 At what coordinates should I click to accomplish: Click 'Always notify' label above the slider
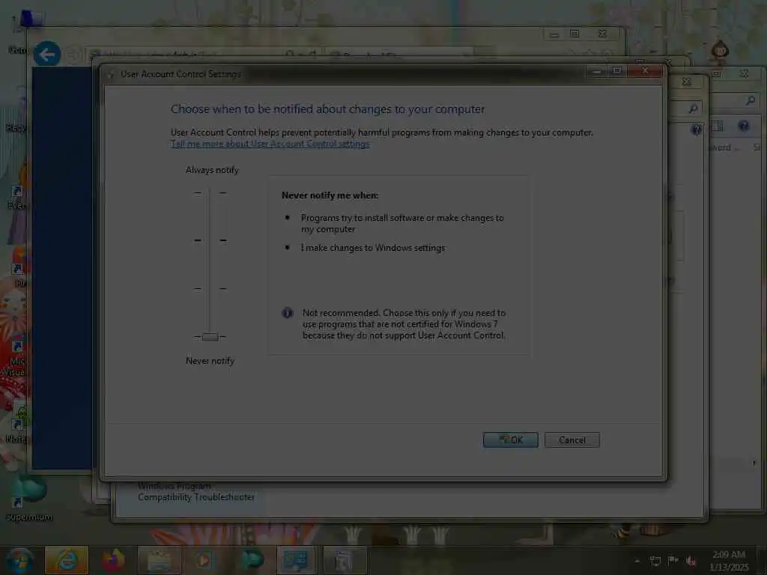click(212, 170)
